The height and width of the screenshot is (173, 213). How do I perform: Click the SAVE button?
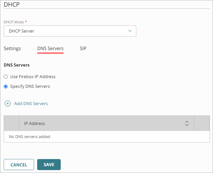(49, 165)
